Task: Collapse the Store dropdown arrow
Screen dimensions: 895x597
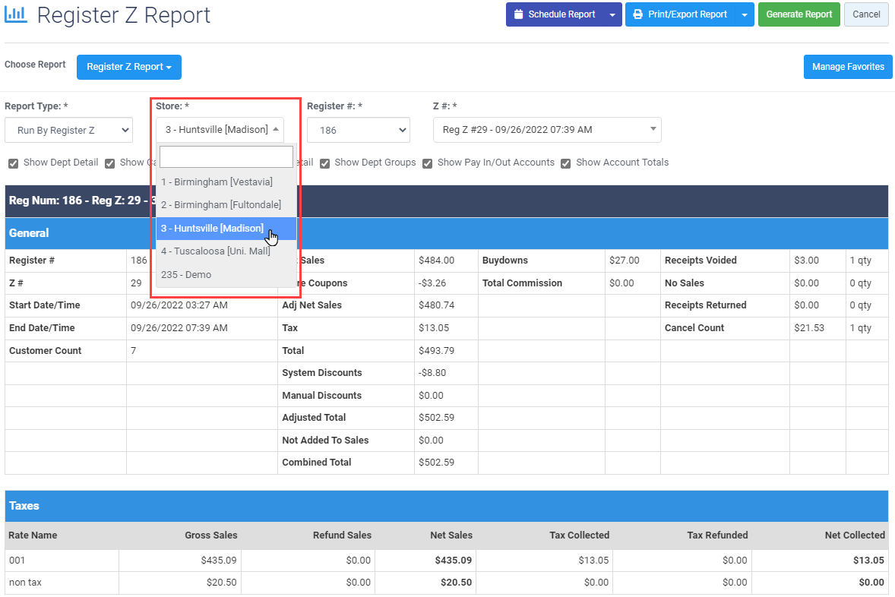Action: pos(276,130)
